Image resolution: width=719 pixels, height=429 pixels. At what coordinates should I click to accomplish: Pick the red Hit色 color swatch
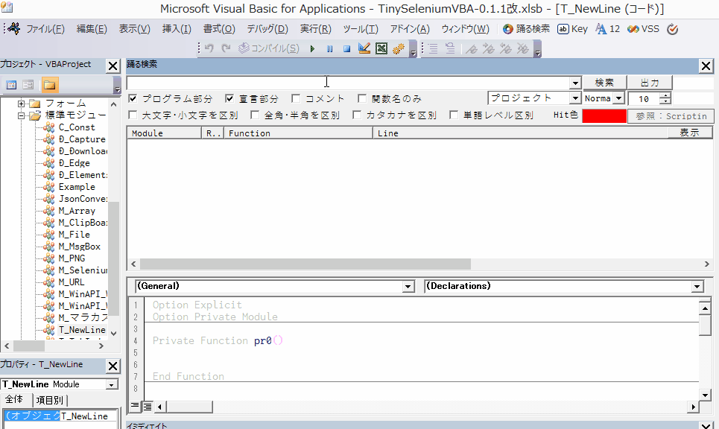click(604, 116)
